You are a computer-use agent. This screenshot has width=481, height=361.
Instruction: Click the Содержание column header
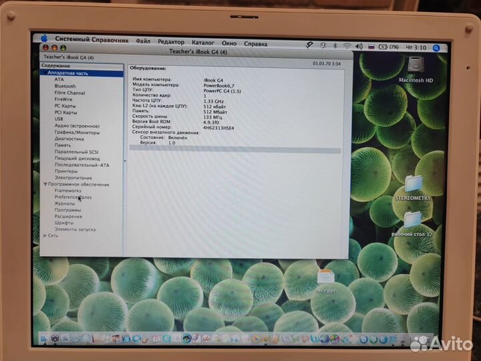[82, 66]
